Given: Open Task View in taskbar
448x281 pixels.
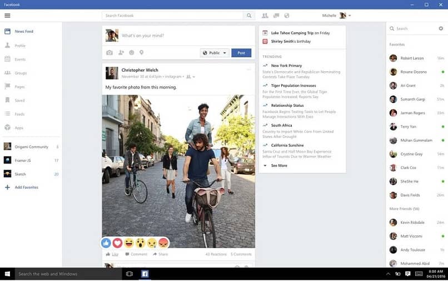Looking at the screenshot, I should click(130, 274).
